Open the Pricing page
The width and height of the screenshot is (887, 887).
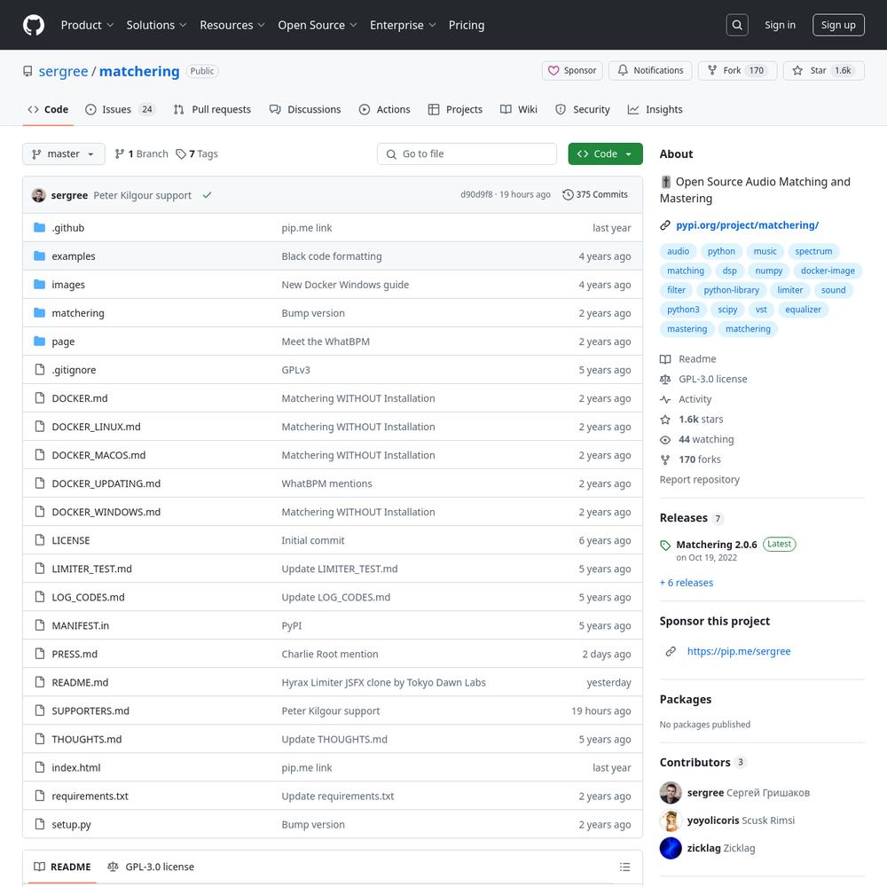467,25
